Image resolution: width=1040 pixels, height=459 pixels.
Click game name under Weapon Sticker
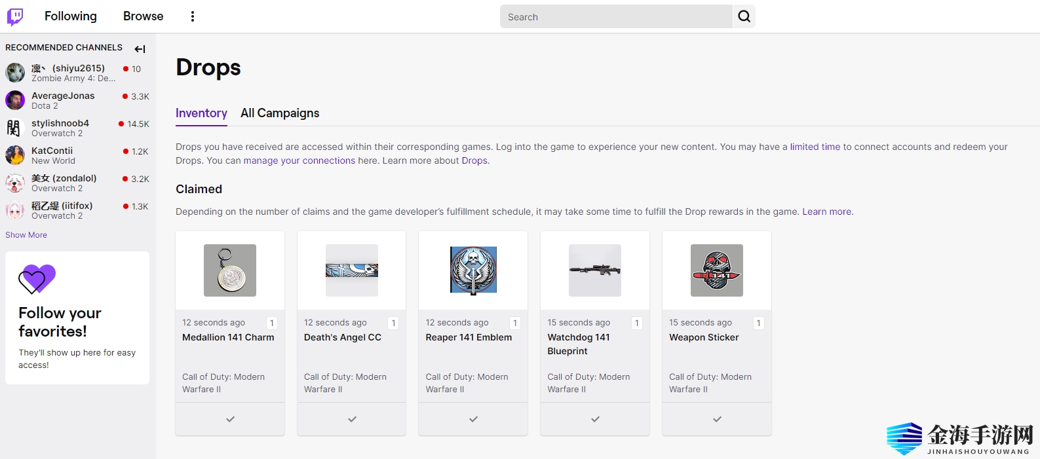click(x=710, y=383)
